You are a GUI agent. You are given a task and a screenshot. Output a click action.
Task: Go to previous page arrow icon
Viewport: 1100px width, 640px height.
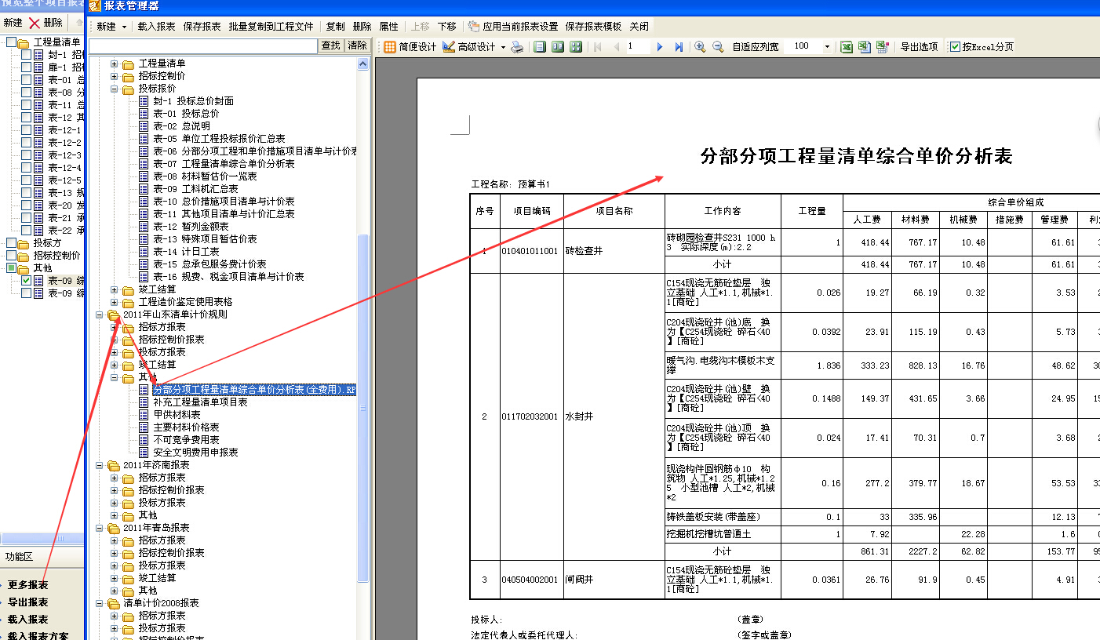(617, 47)
